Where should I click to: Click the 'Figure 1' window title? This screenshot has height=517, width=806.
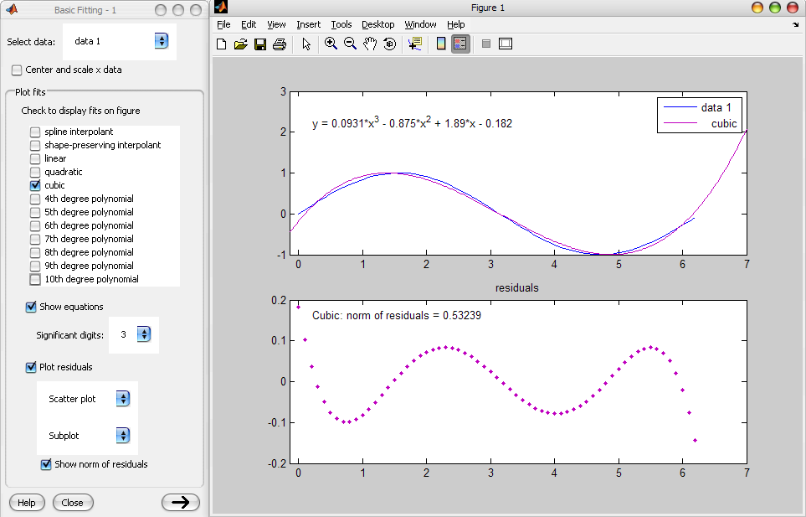(x=488, y=8)
